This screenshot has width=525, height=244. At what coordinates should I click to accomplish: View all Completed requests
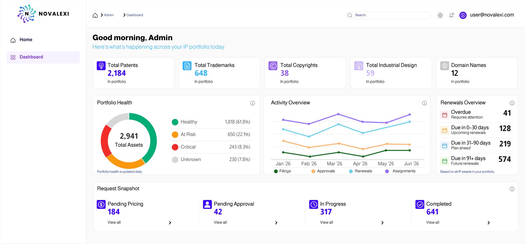[433, 222]
